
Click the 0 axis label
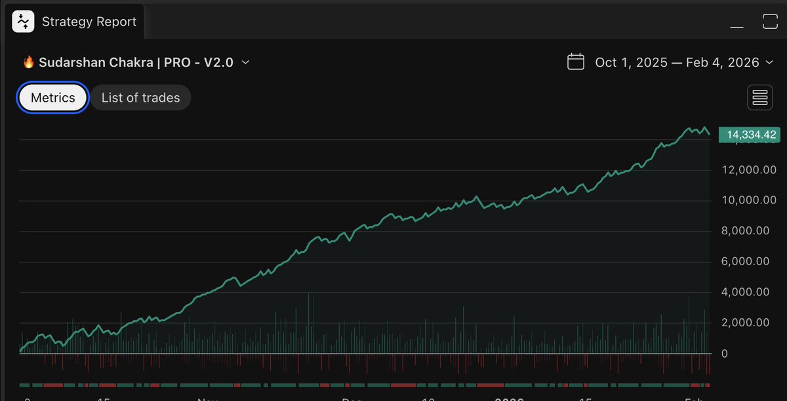coord(725,354)
